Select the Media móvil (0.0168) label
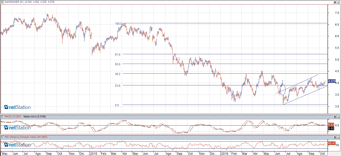341x156 pixels. 34,117
